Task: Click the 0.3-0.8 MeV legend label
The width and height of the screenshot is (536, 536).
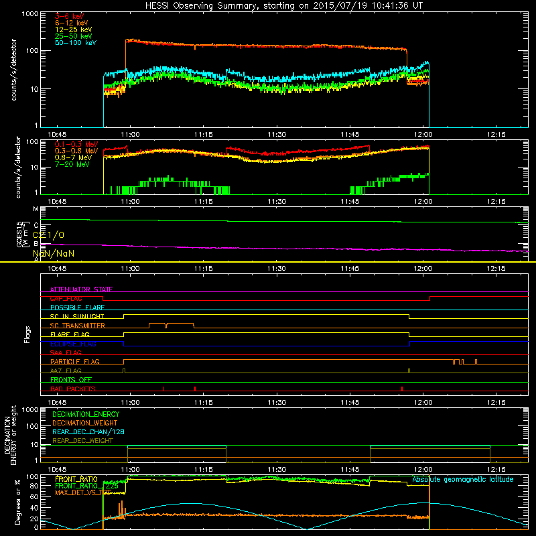Action: pyautogui.click(x=76, y=151)
